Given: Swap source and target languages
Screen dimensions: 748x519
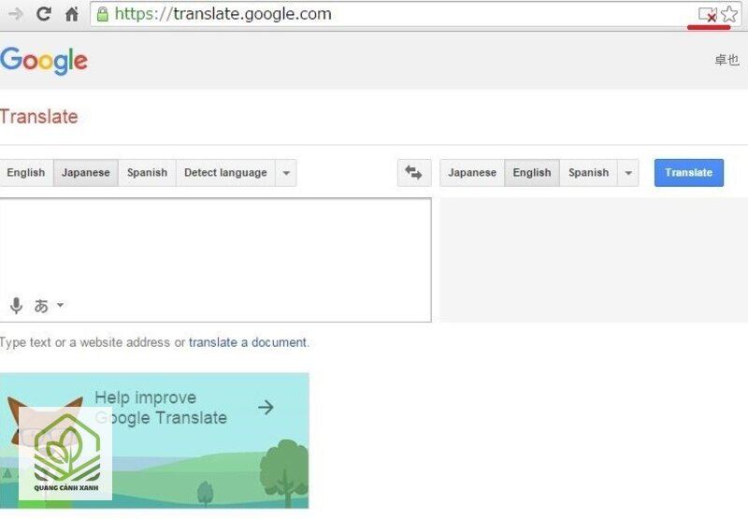Looking at the screenshot, I should point(414,173).
